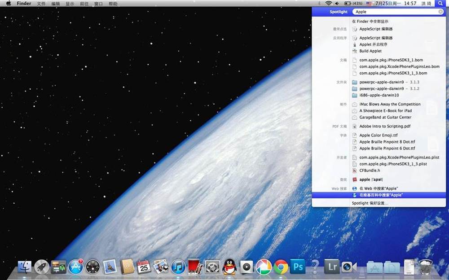
Task: Choose 在维基百科中搜索"Apple"
Action: pyautogui.click(x=379, y=195)
